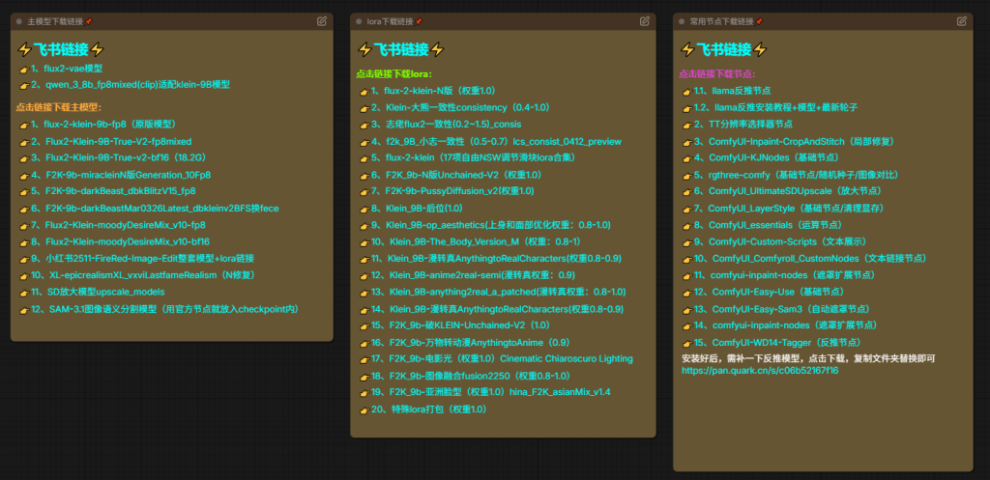This screenshot has height=480, width=990.
Task: Click edit icon on 常用节点下载链接 note
Action: [962, 21]
